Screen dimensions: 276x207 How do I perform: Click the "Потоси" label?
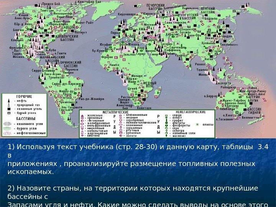(x=66, y=97)
